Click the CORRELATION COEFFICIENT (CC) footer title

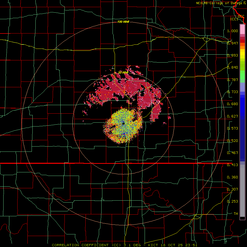click(x=86, y=245)
